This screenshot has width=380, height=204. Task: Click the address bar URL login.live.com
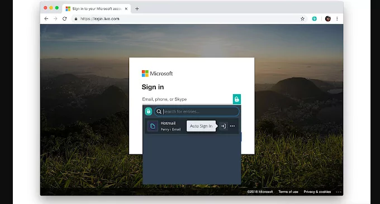coord(99,18)
